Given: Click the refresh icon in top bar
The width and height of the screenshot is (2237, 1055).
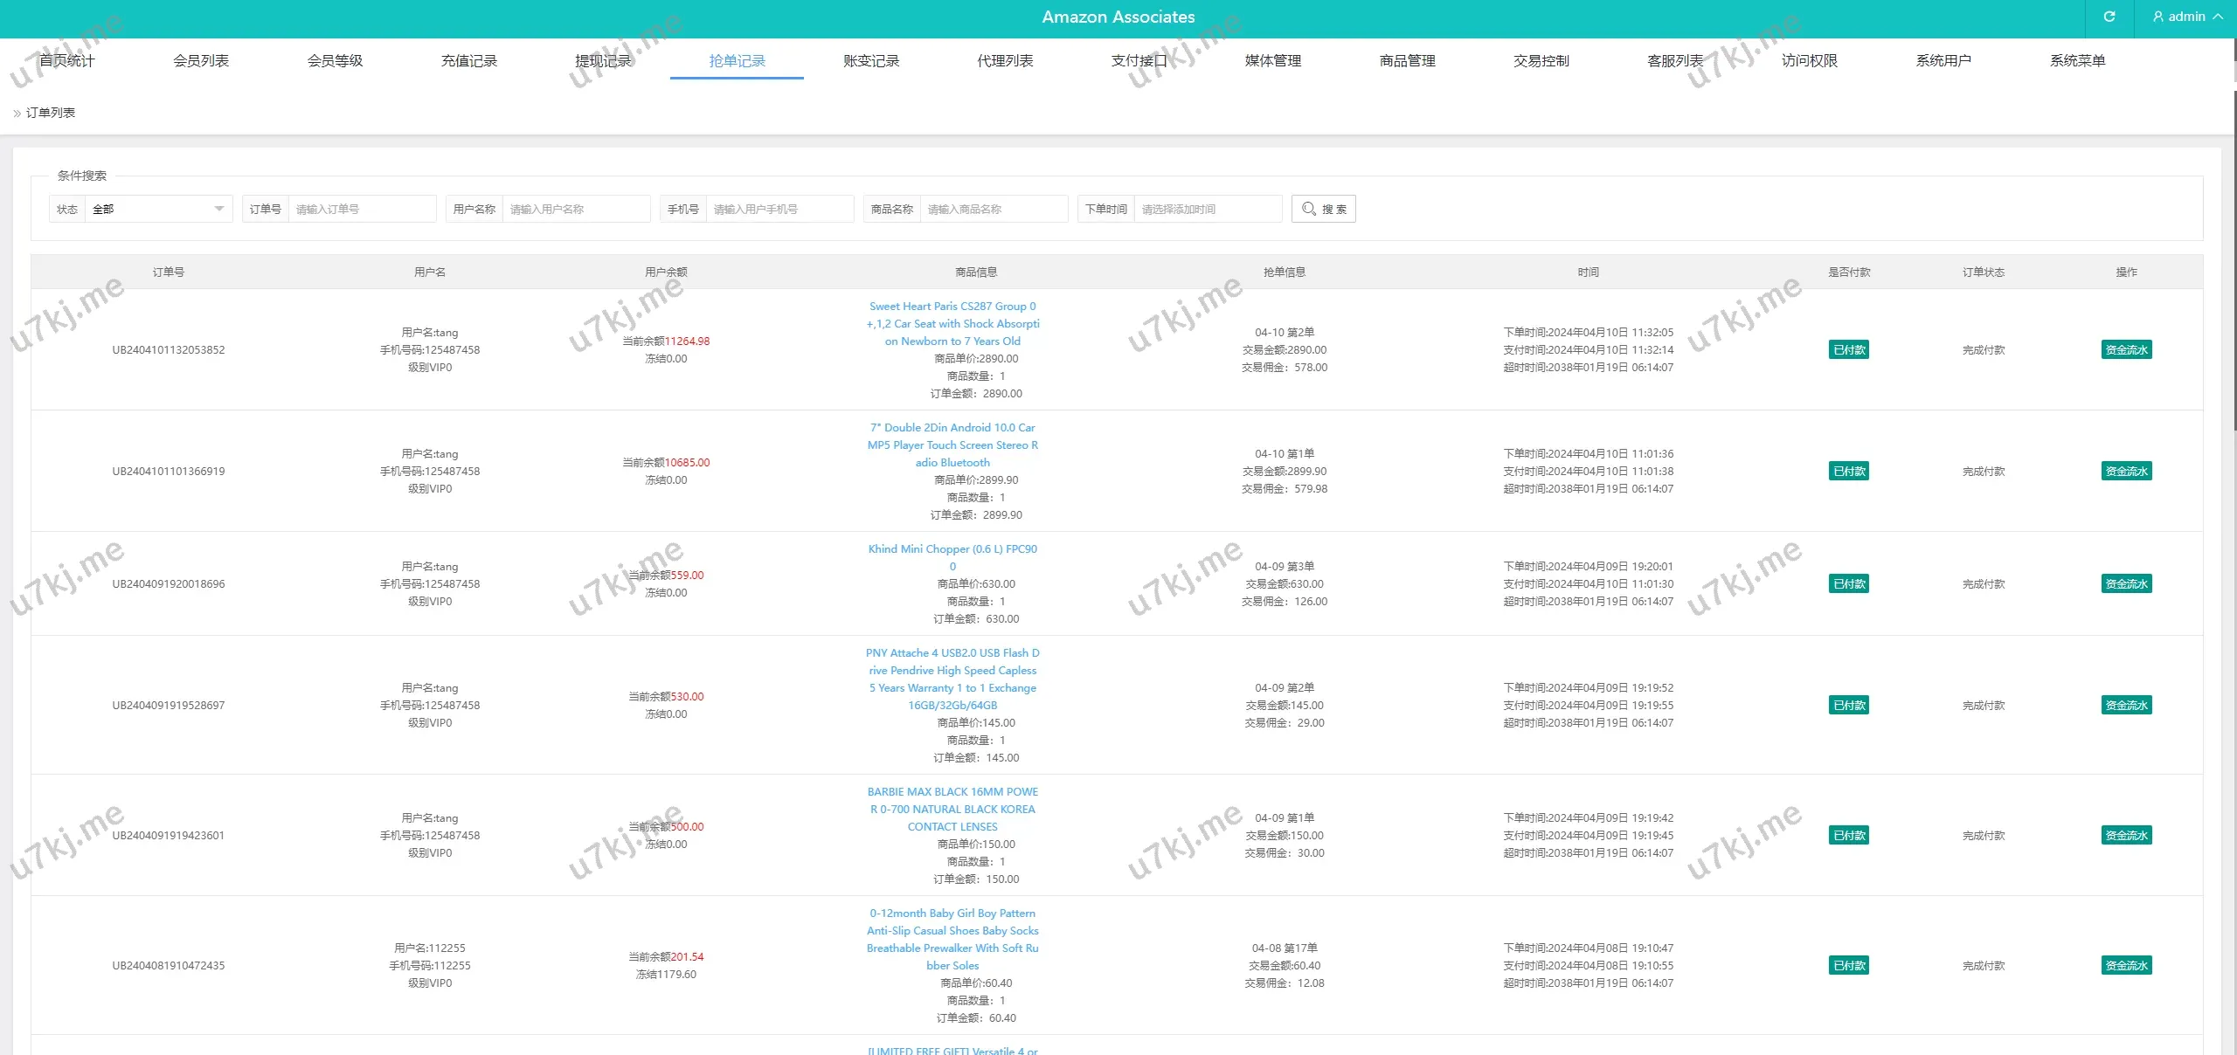Looking at the screenshot, I should click(2109, 17).
